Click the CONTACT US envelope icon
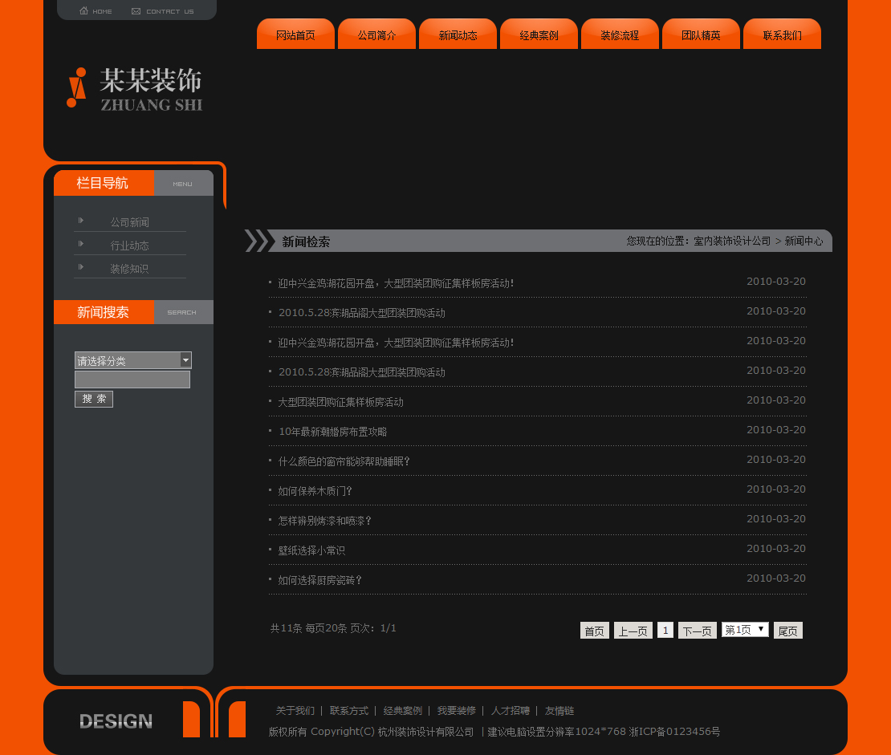This screenshot has height=755, width=891. coord(136,10)
